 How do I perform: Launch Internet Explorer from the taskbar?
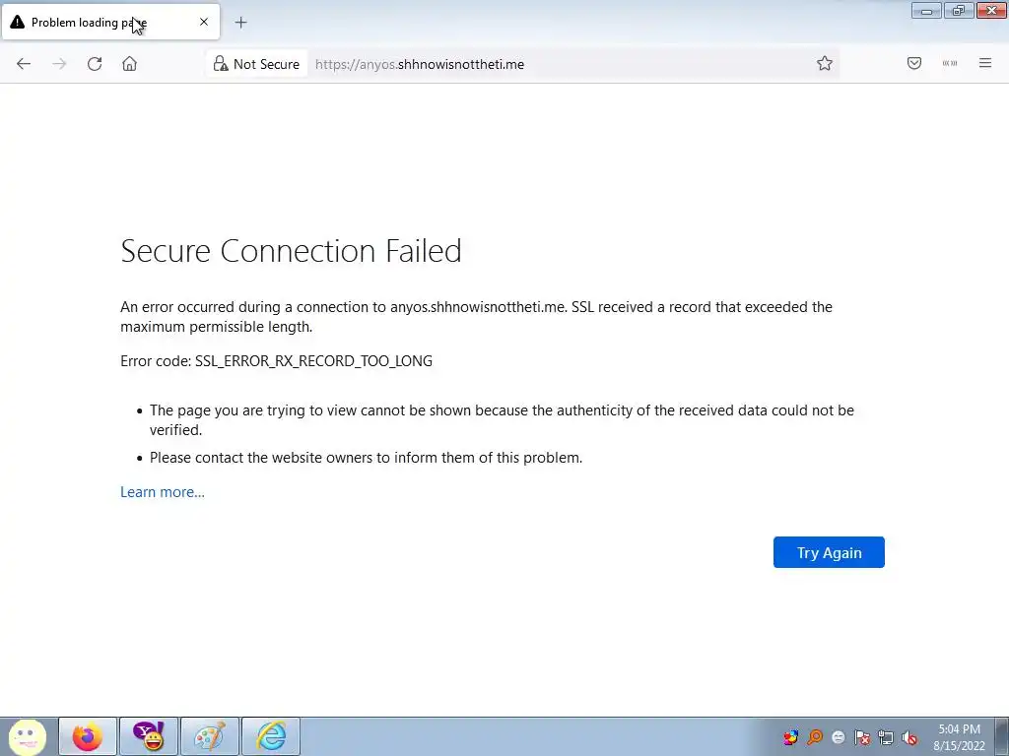coord(270,736)
